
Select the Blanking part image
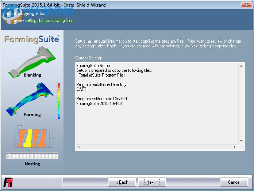point(32,62)
